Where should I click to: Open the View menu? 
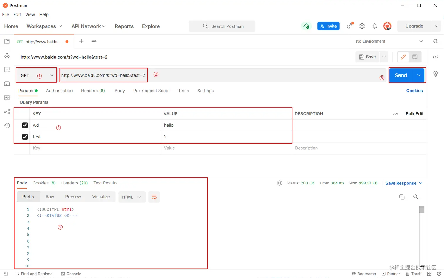(30, 14)
